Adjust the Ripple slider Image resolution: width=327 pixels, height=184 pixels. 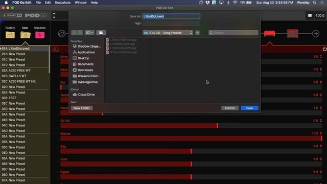point(191,177)
